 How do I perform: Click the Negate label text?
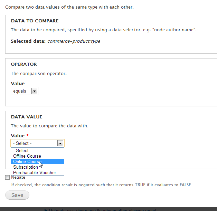[x=18, y=177]
